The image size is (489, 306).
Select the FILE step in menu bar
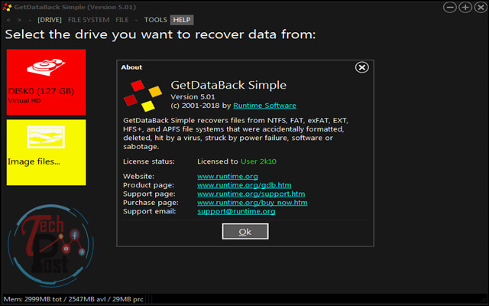pyautogui.click(x=122, y=20)
